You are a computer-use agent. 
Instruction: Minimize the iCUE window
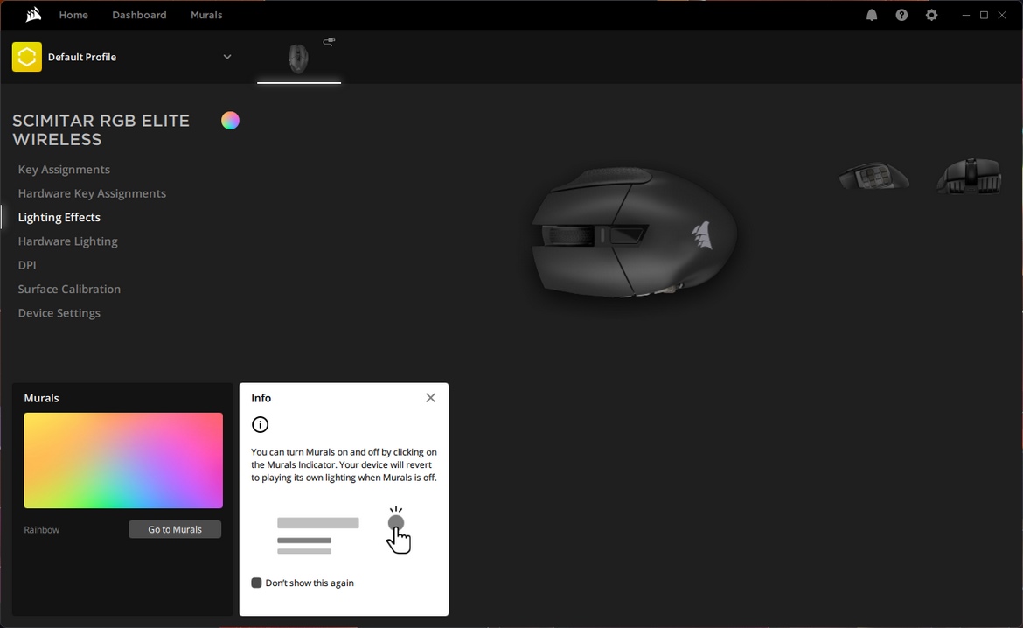click(965, 15)
